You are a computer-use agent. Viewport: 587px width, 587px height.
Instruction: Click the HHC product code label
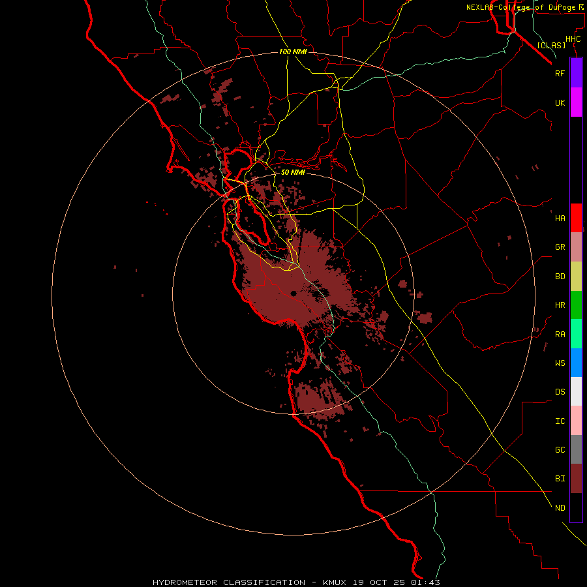tap(573, 39)
